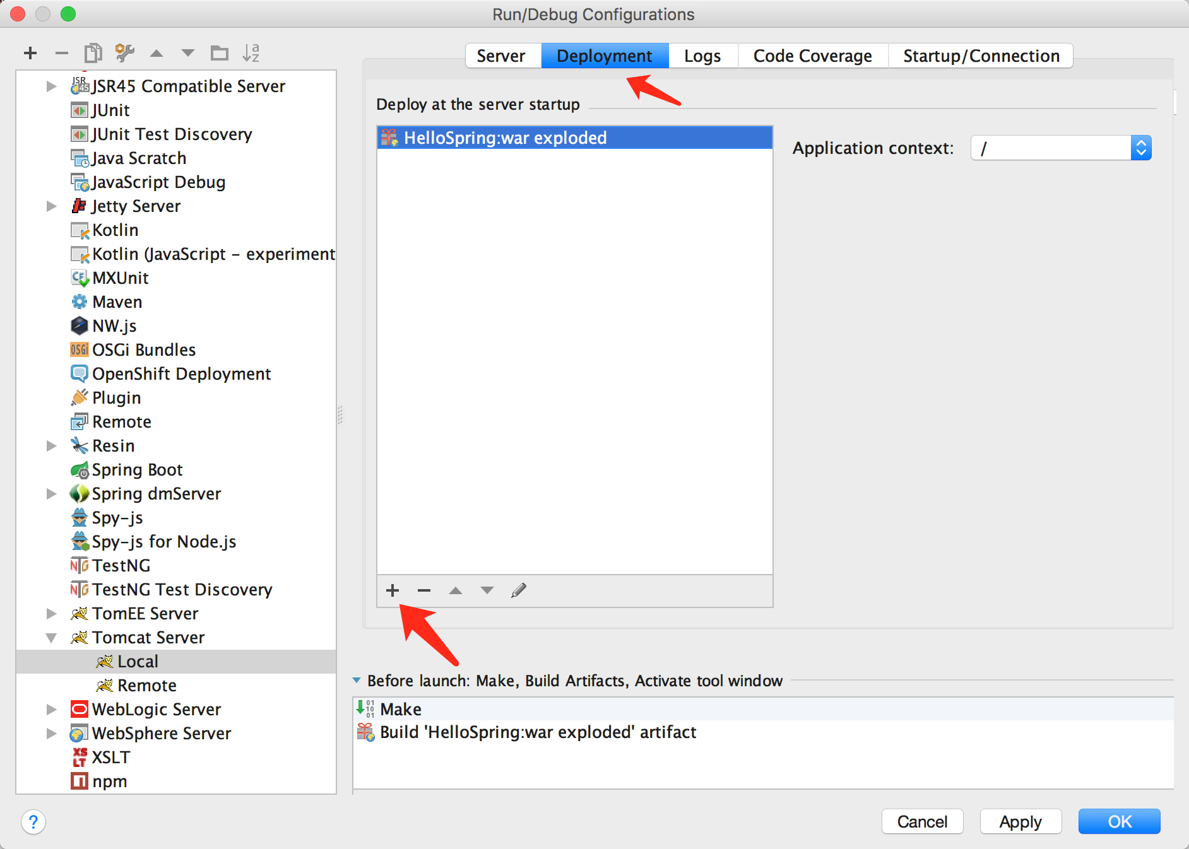This screenshot has width=1189, height=849.
Task: Click Maven gear icon in list
Action: [x=79, y=302]
